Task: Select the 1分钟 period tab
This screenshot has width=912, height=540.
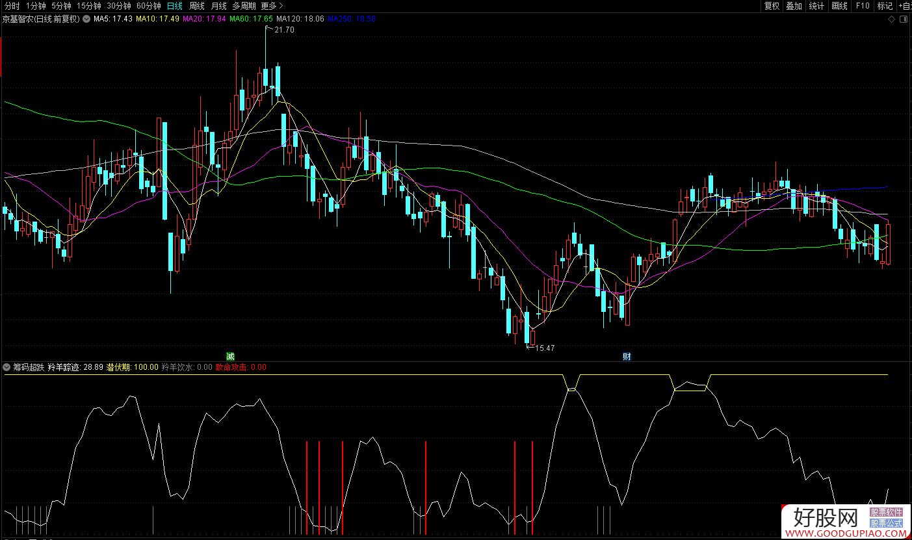Action: (x=36, y=6)
